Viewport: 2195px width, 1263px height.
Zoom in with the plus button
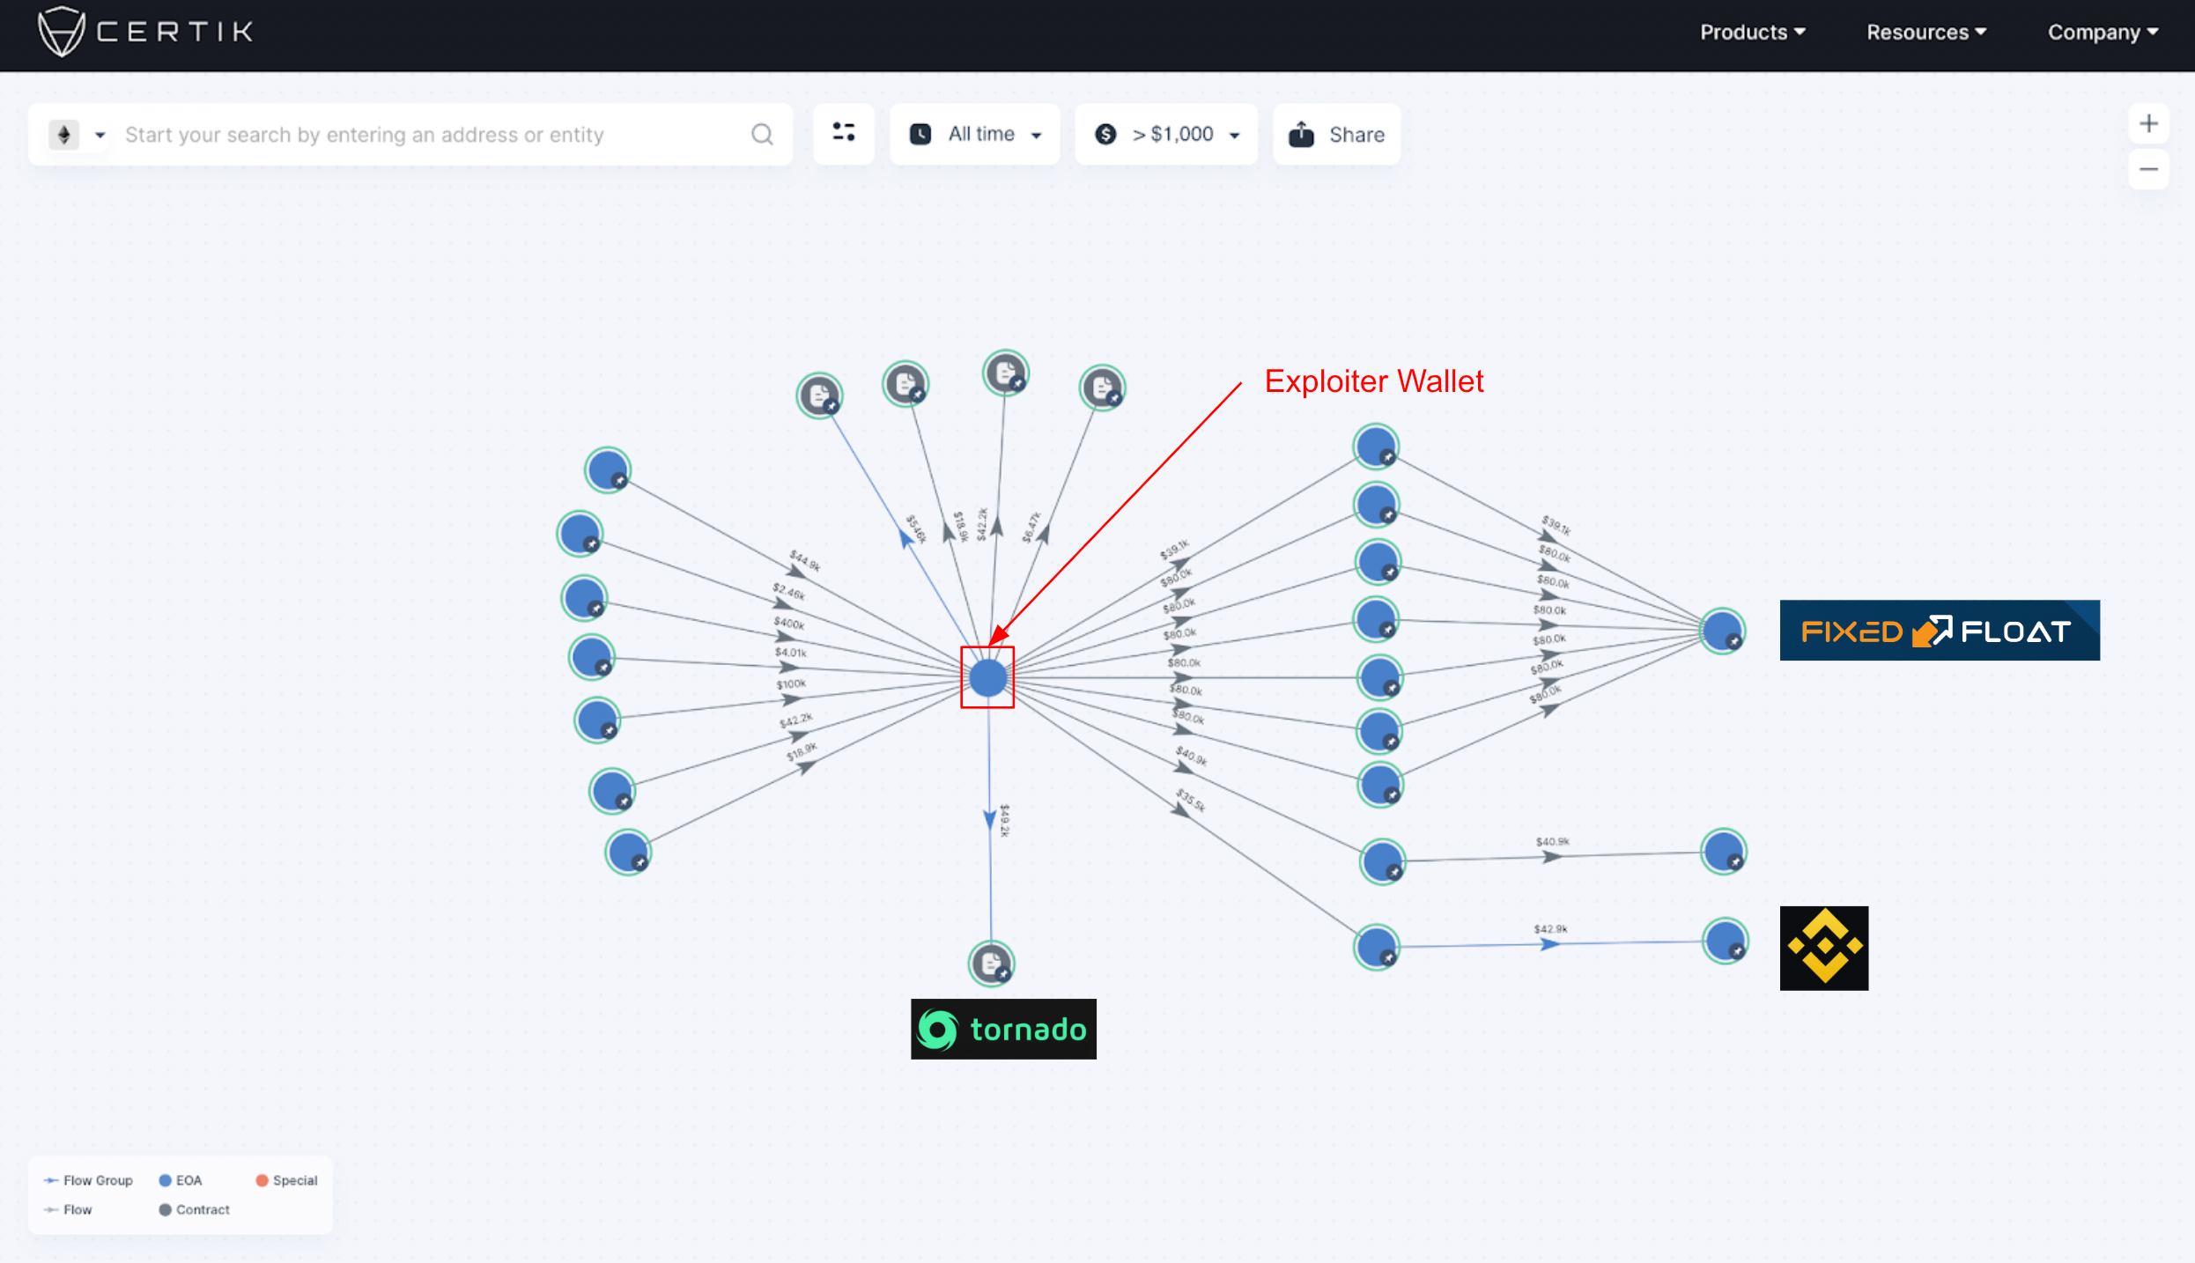(x=2147, y=124)
